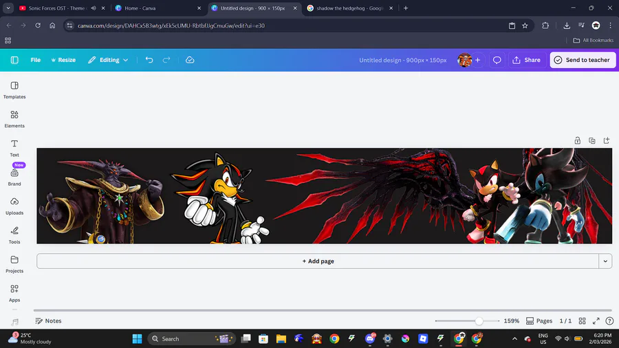Viewport: 619px width, 348px height.
Task: Open browser downloads
Action: [567, 25]
